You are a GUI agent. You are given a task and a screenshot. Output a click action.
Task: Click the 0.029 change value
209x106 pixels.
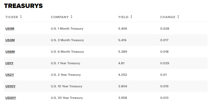(x=165, y=63)
